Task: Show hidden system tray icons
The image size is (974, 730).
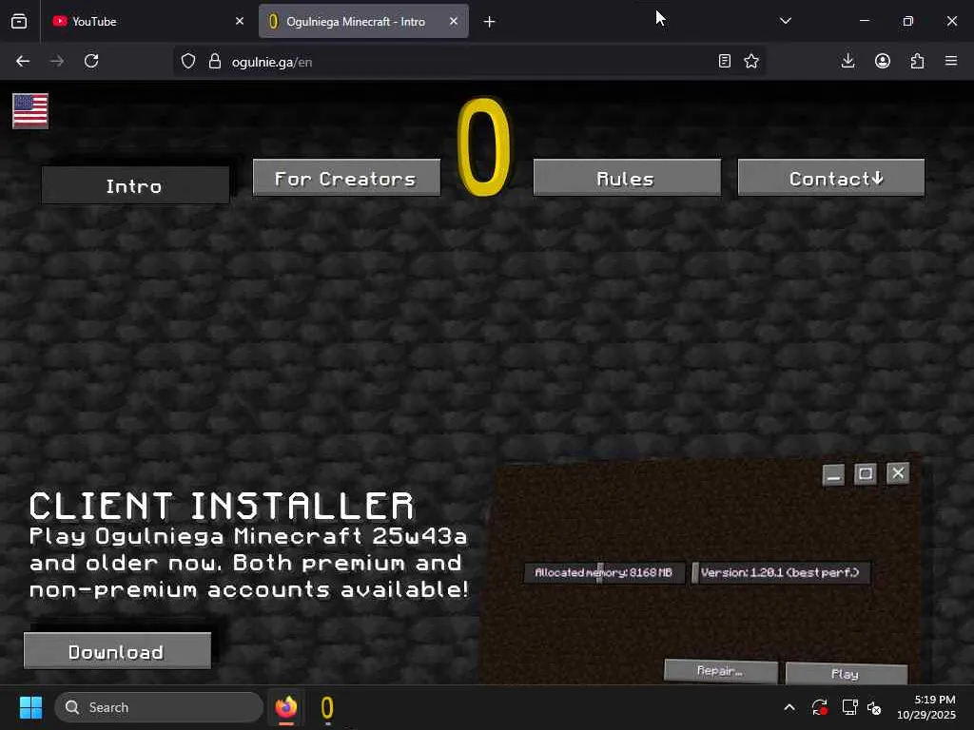Action: tap(789, 707)
